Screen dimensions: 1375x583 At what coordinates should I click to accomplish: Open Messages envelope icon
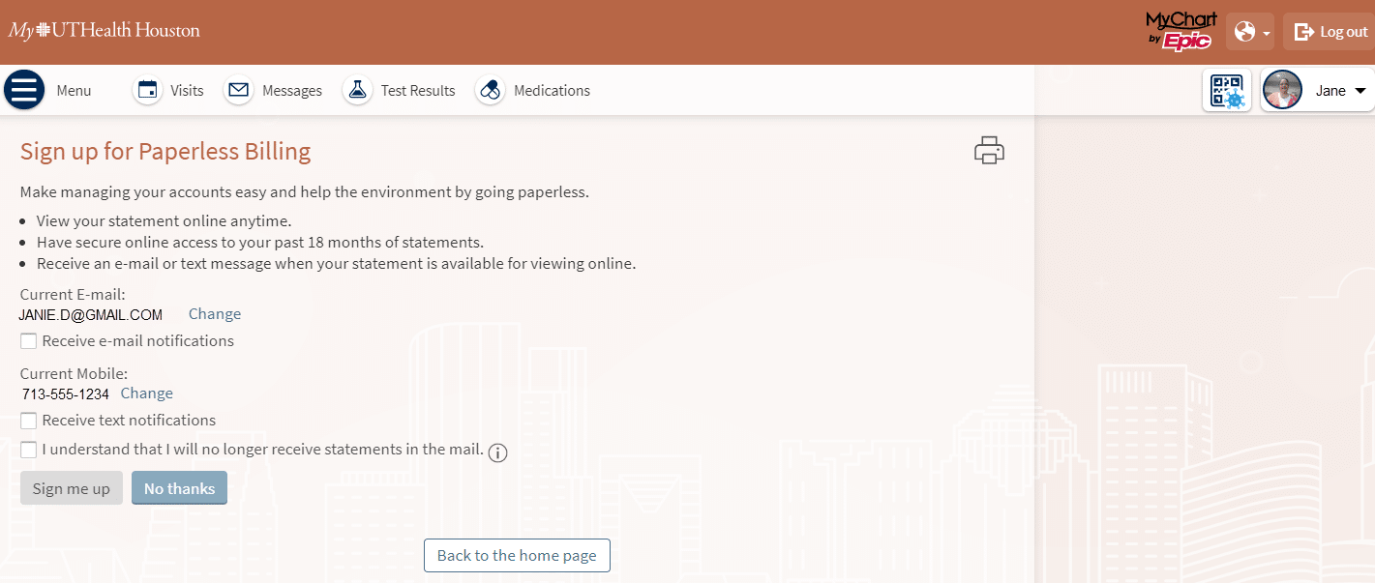(x=239, y=90)
